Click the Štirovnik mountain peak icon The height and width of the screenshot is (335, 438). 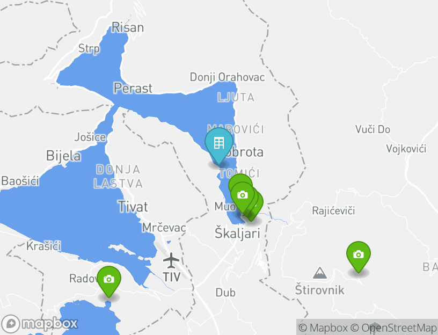click(x=320, y=273)
